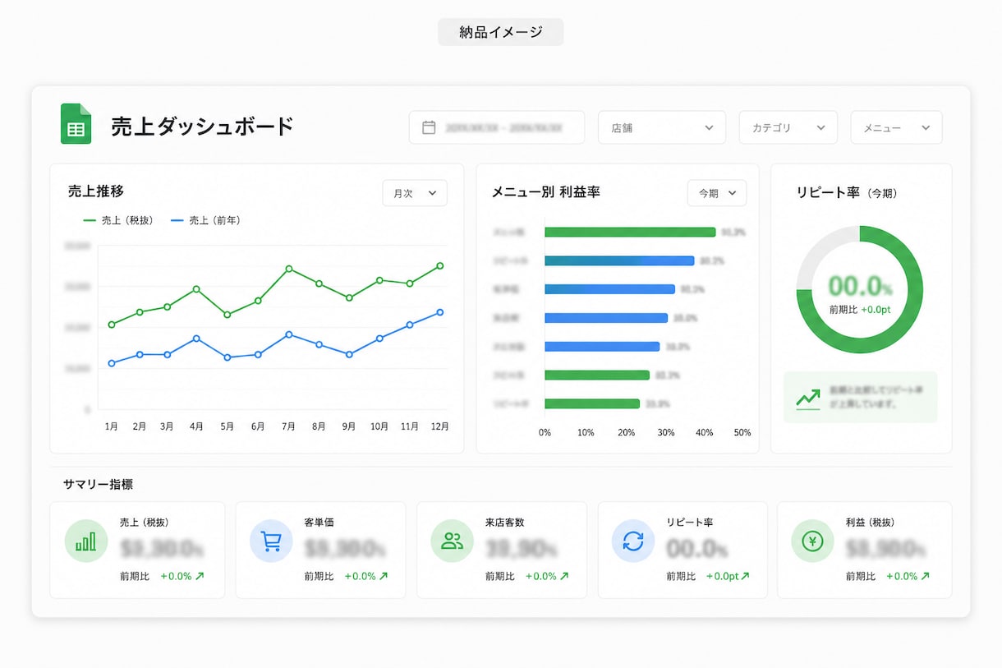1002x668 pixels.
Task: Open the 店舗 dropdown
Action: 662,127
